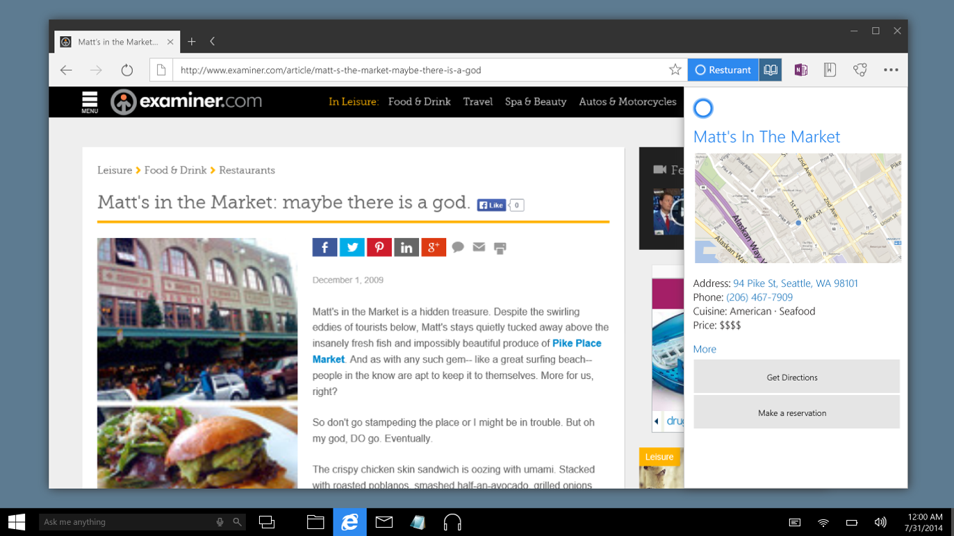Image resolution: width=954 pixels, height=536 pixels.
Task: Click the ad's previous arrow
Action: 657,421
